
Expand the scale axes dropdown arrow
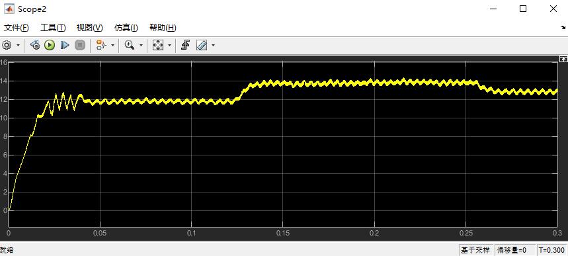pos(169,46)
